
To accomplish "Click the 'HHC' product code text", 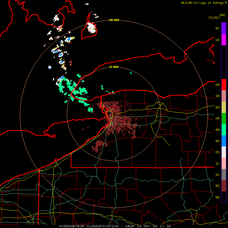I will (x=223, y=15).
